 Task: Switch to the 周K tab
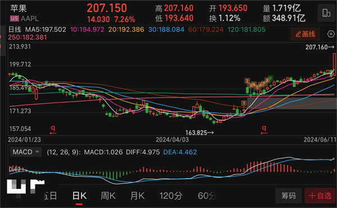[108, 196]
